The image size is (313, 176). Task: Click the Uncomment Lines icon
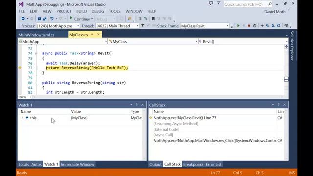pyautogui.click(x=146, y=19)
